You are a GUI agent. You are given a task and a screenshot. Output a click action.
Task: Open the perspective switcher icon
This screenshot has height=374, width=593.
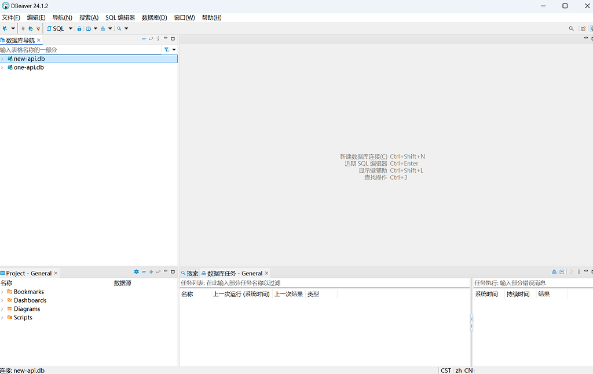(583, 28)
